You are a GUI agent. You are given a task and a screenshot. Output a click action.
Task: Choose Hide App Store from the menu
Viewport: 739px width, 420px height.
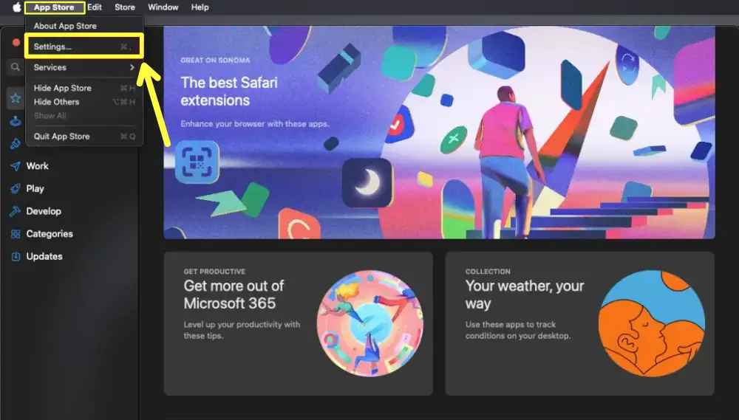pyautogui.click(x=63, y=88)
